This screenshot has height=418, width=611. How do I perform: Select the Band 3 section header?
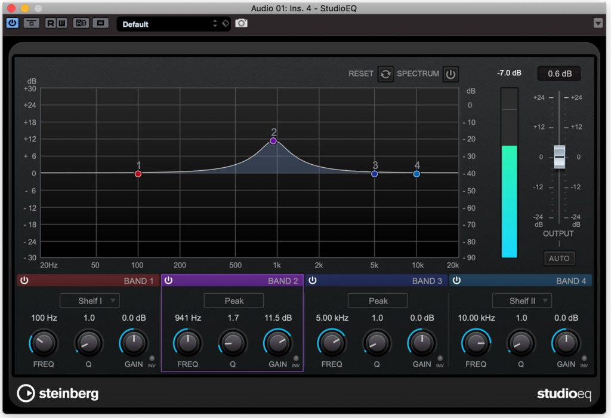427,280
